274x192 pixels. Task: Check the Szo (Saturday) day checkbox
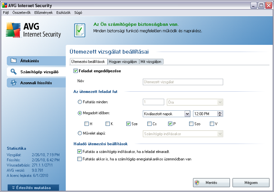191,124
